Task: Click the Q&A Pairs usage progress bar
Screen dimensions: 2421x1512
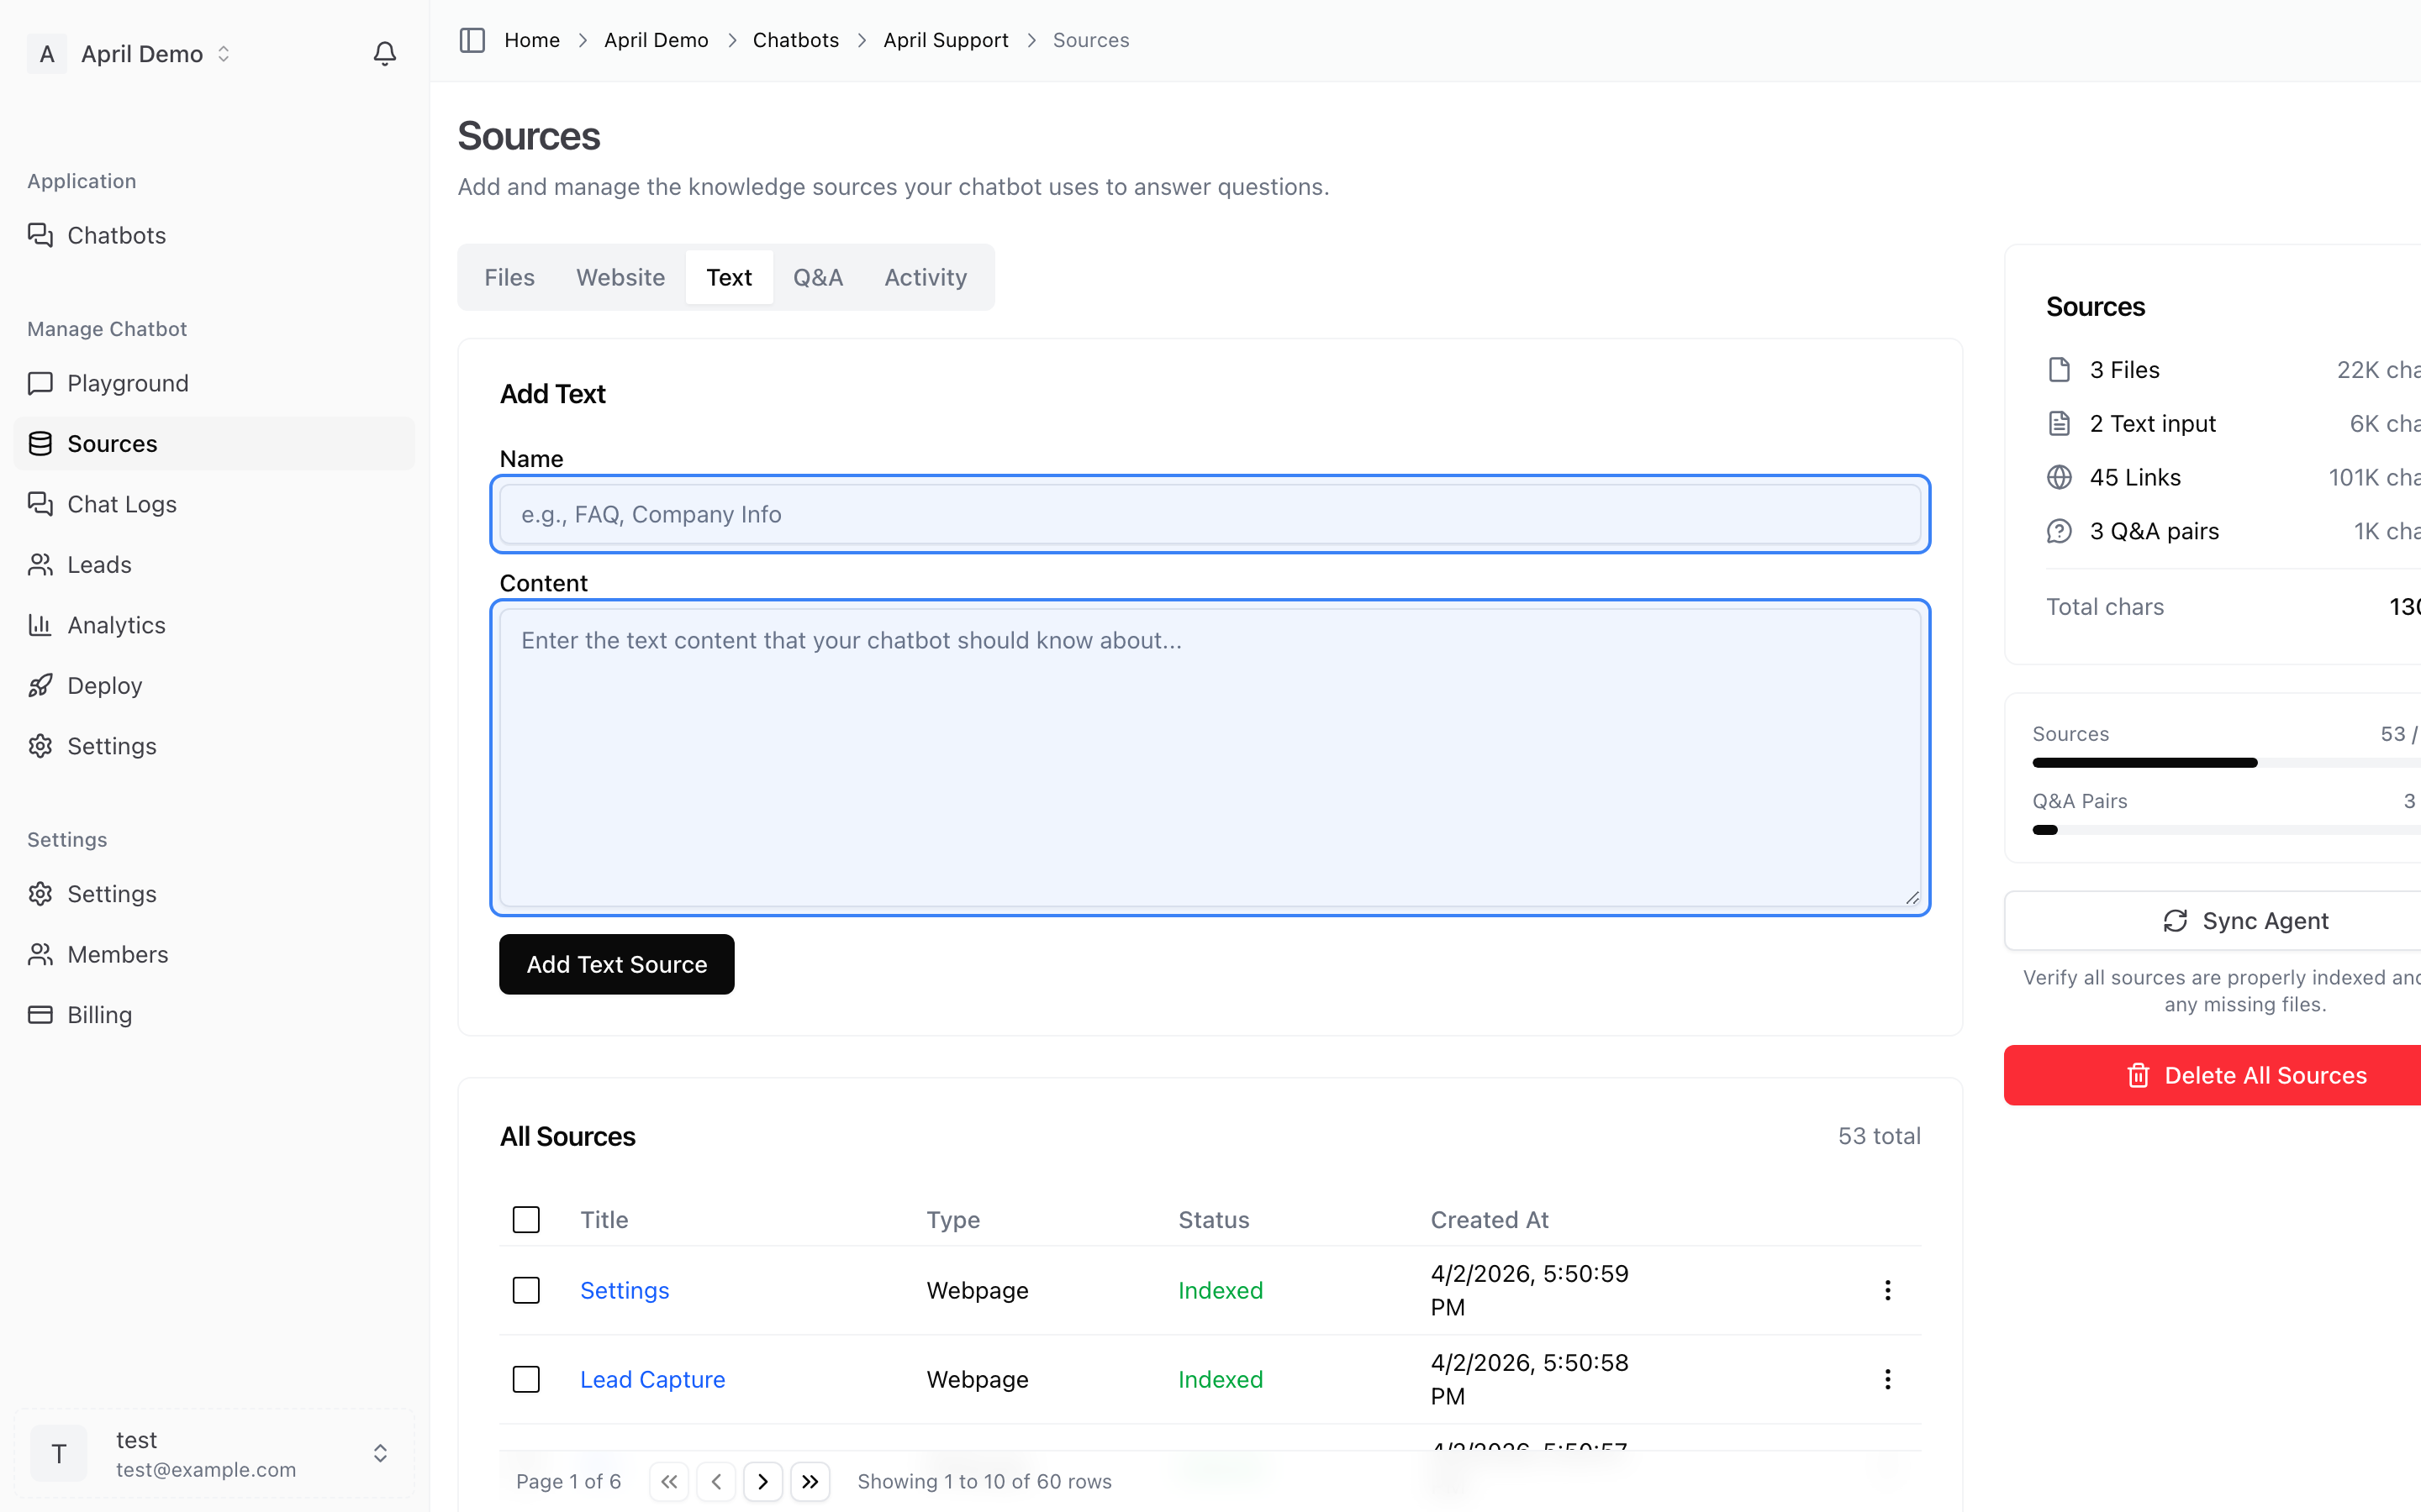Action: tap(2227, 830)
